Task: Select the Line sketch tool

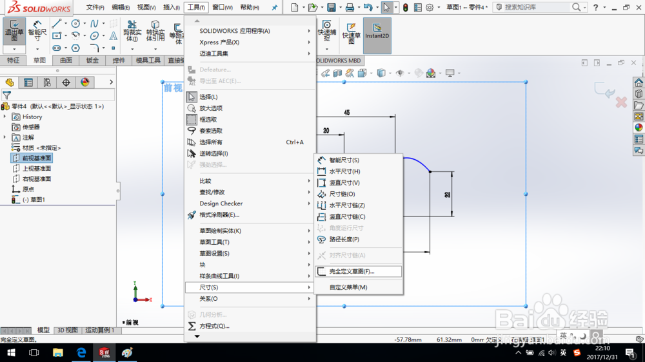Action: pyautogui.click(x=57, y=24)
